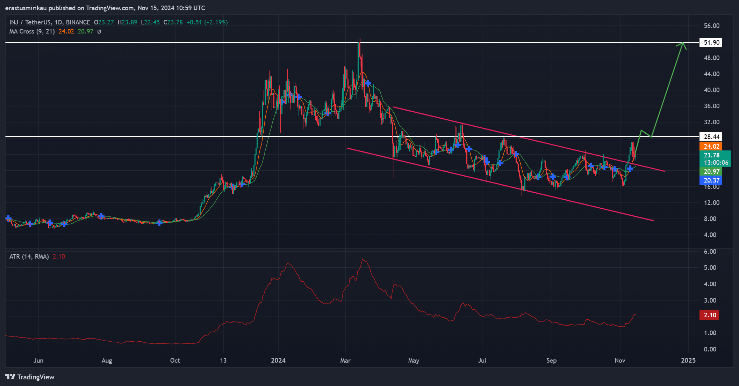Viewport: 739px width, 386px height.
Task: Click the red 2.10 ATR value tag
Action: [x=710, y=315]
